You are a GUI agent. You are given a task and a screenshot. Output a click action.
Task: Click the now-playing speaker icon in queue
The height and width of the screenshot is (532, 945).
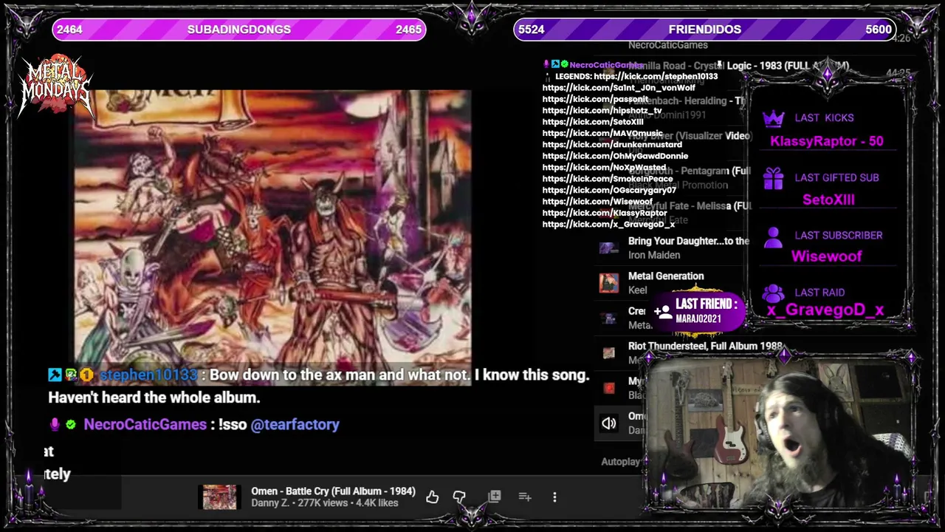(x=609, y=423)
